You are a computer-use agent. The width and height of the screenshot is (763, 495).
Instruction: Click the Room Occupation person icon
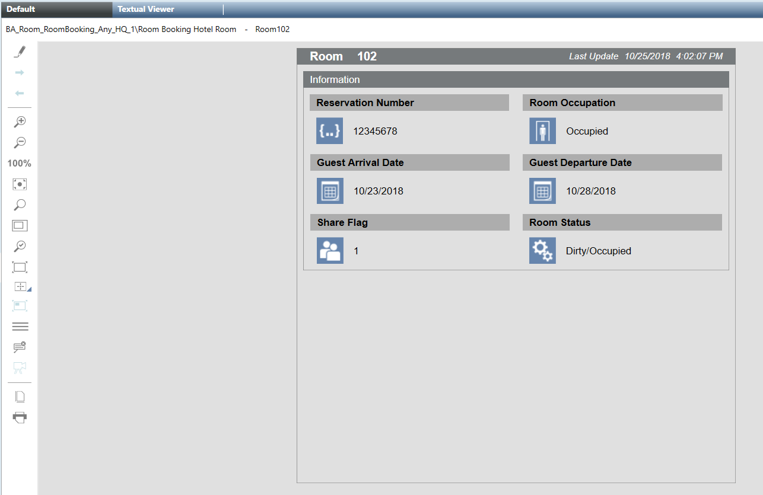point(542,131)
